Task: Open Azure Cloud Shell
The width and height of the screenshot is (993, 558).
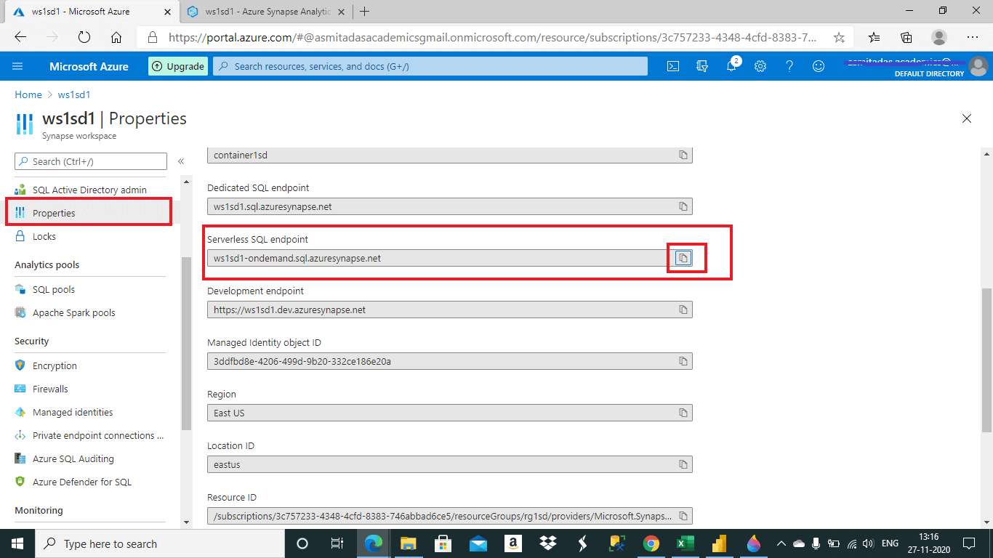Action: point(674,66)
